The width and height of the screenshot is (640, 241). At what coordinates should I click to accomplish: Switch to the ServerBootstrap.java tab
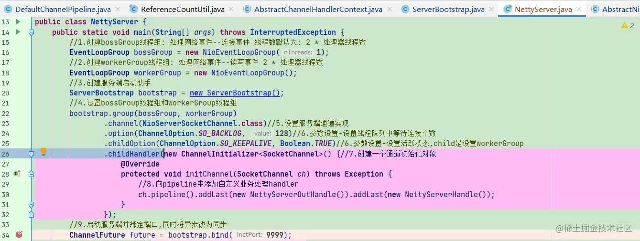click(448, 9)
